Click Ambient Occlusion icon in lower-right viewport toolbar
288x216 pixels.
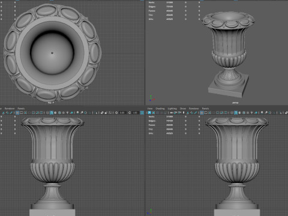coord(262,113)
